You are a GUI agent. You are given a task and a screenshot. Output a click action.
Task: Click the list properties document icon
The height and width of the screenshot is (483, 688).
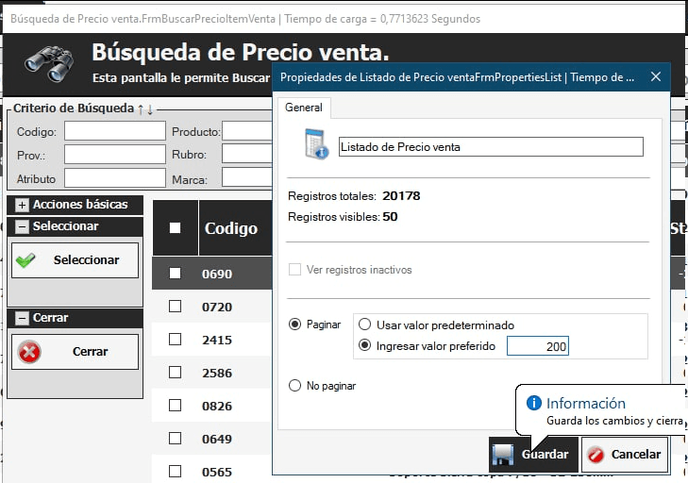pos(315,145)
